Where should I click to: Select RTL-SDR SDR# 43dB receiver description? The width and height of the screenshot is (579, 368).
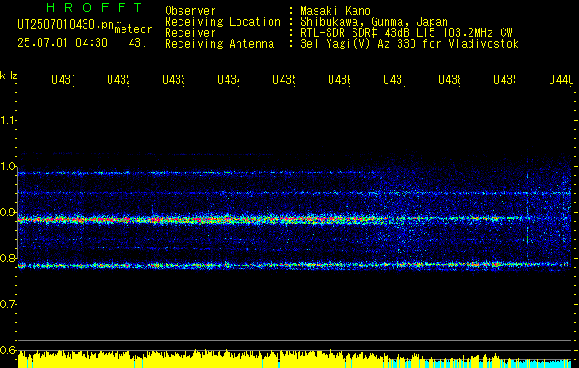406,33
